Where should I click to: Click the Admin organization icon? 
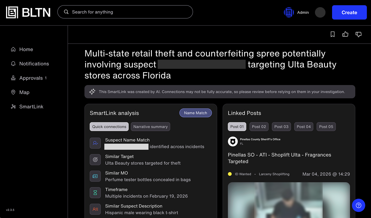click(x=289, y=12)
